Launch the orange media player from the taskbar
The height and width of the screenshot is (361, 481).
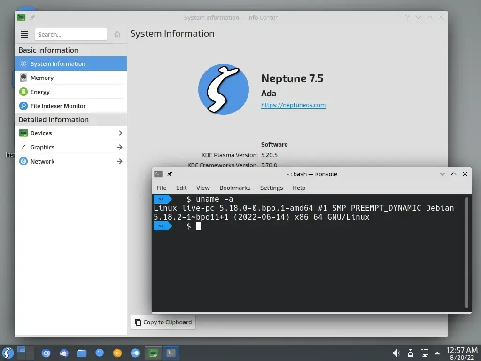117,353
